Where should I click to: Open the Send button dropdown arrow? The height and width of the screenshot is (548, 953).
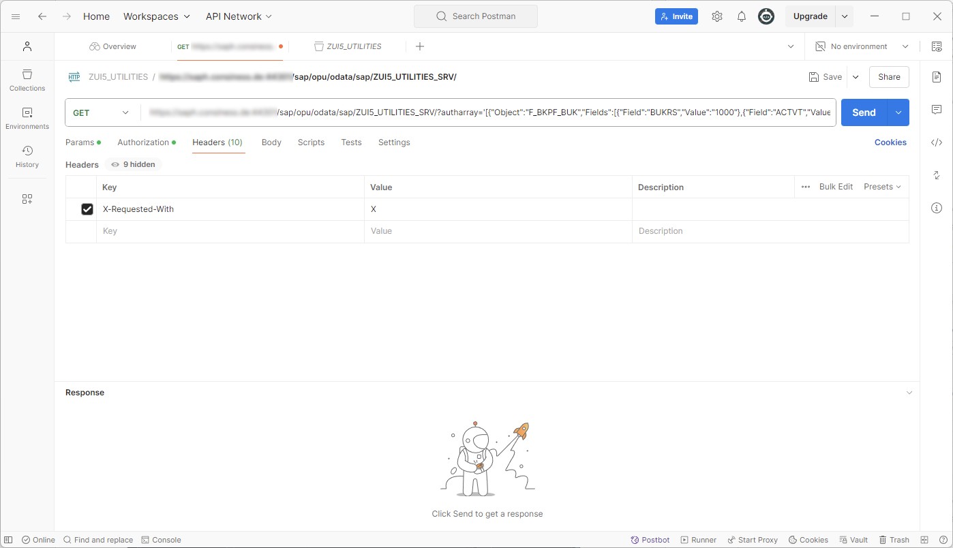point(898,112)
